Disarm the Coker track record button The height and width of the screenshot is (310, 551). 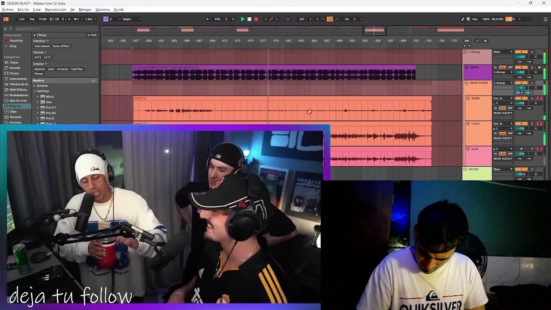click(539, 124)
